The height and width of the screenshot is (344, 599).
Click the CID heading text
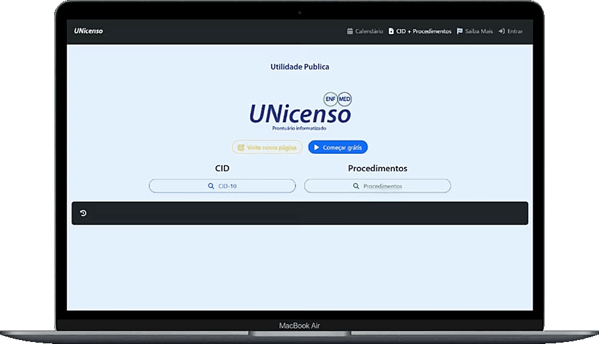coord(222,168)
